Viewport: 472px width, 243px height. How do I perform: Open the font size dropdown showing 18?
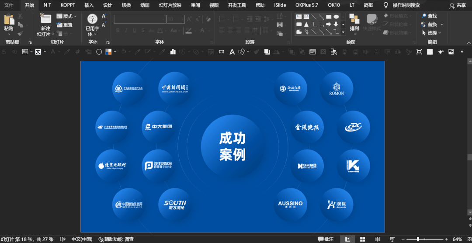tap(182, 19)
